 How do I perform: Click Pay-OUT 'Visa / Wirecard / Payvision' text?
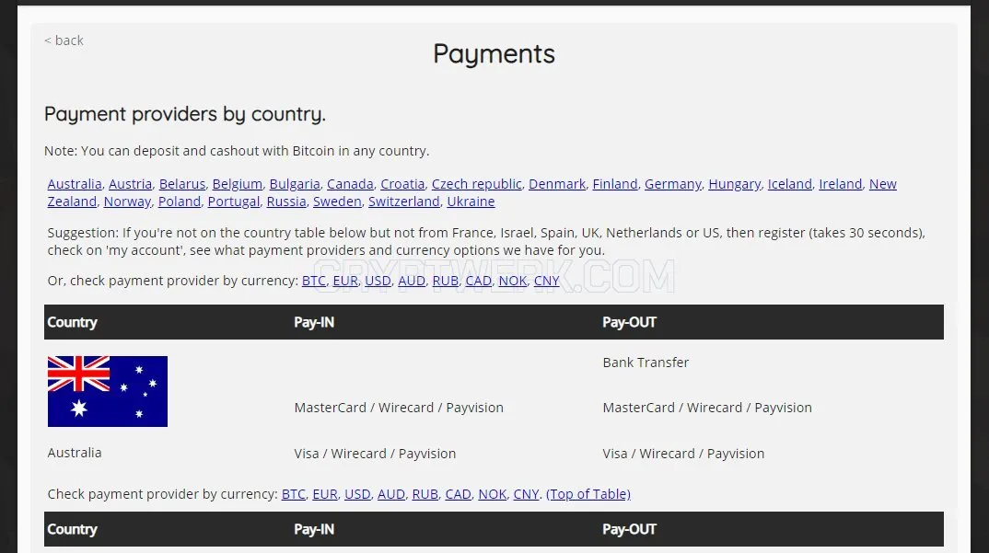point(683,454)
